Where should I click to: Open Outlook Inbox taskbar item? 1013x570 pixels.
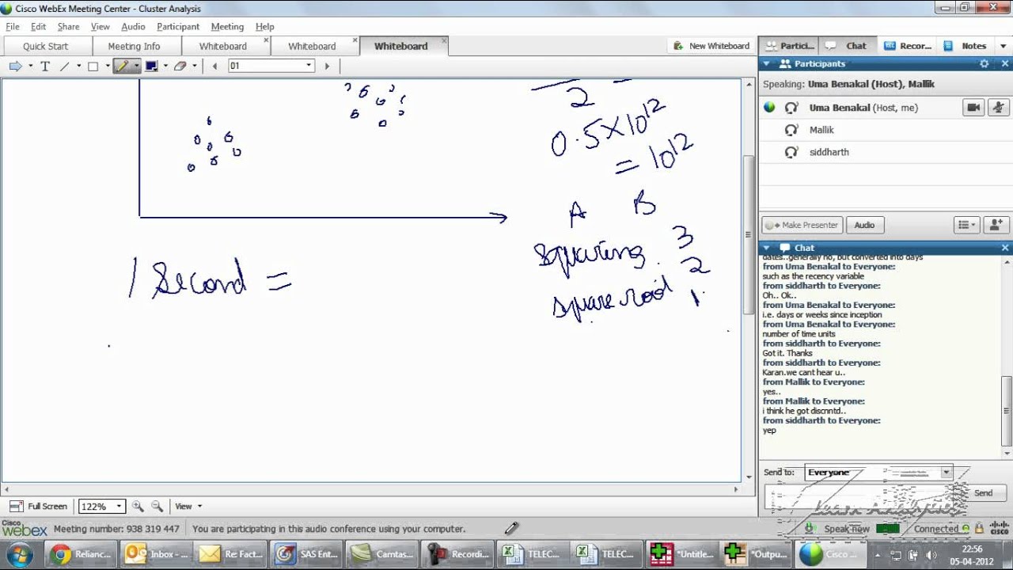tap(157, 554)
